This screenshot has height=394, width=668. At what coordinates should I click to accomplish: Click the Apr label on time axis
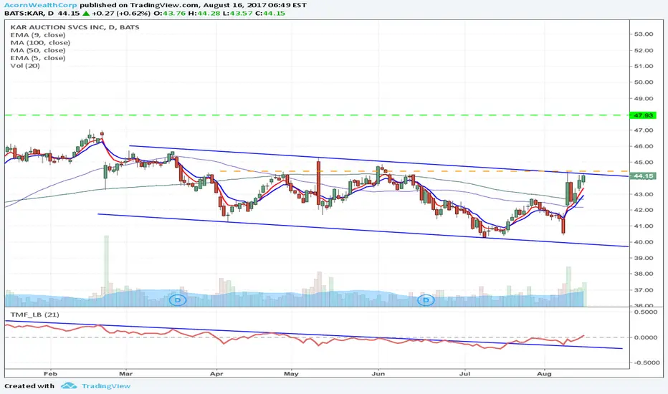coord(216,373)
